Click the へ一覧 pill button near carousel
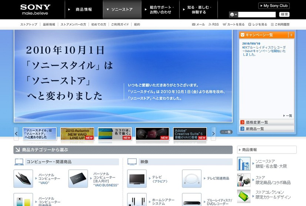This screenshot has width=306, height=206. [x=226, y=132]
